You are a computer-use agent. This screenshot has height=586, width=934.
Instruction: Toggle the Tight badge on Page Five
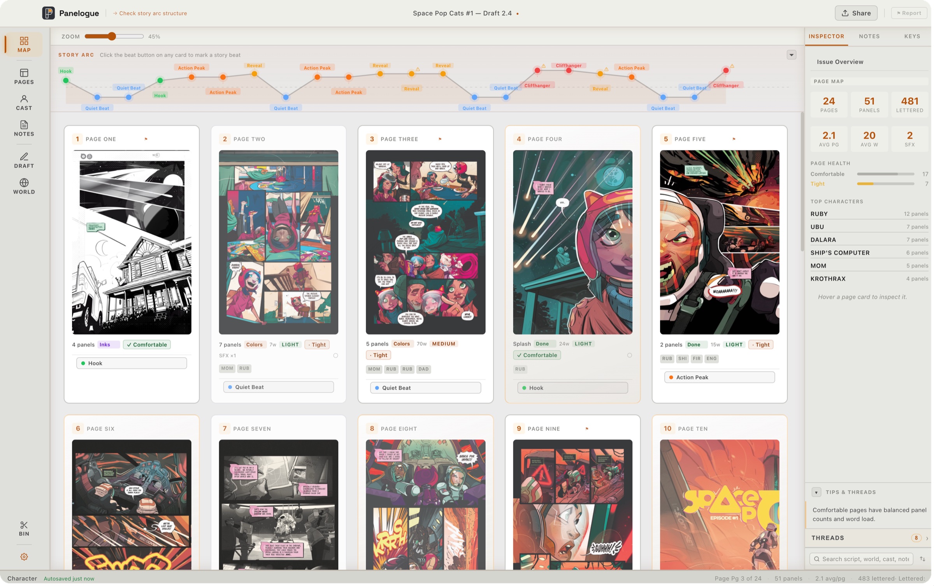click(x=763, y=346)
